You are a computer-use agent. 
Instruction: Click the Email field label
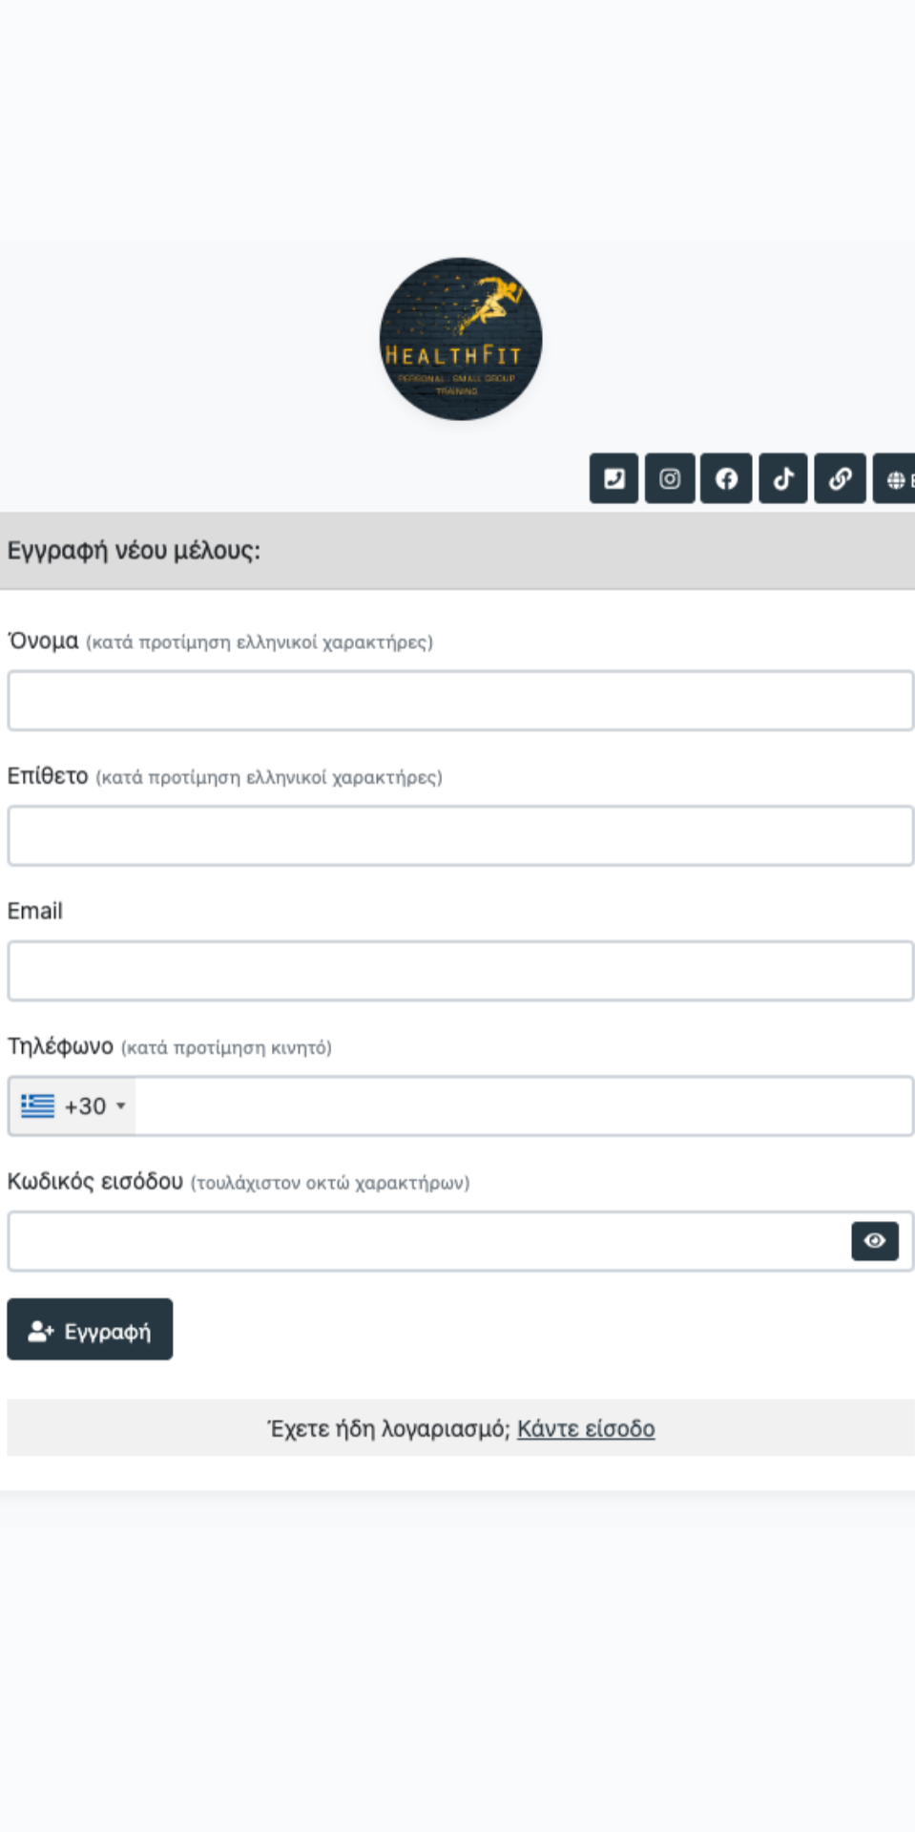35,911
